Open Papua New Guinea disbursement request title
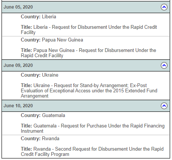Viewport: 172px width, 160px height. [x=88, y=53]
